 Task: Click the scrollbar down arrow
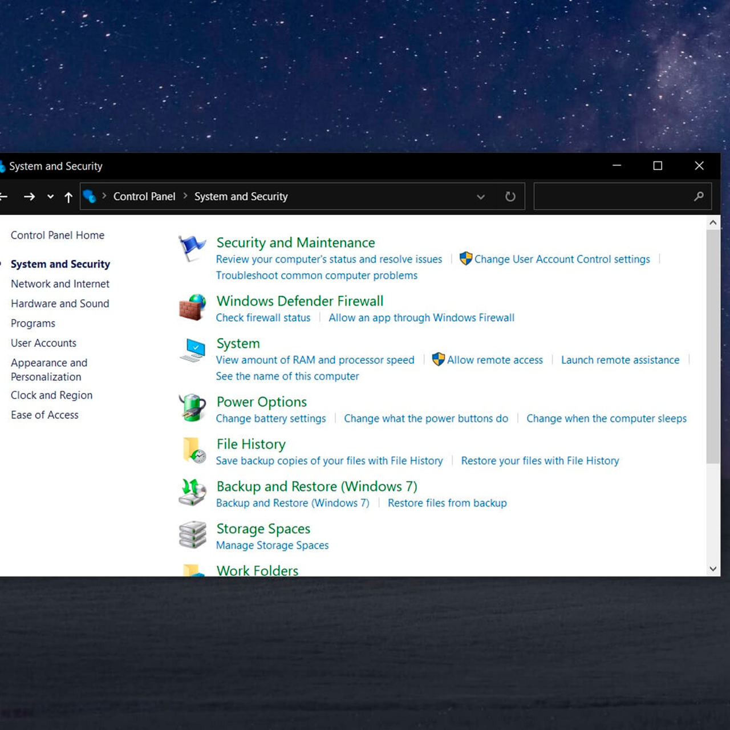coord(713,569)
